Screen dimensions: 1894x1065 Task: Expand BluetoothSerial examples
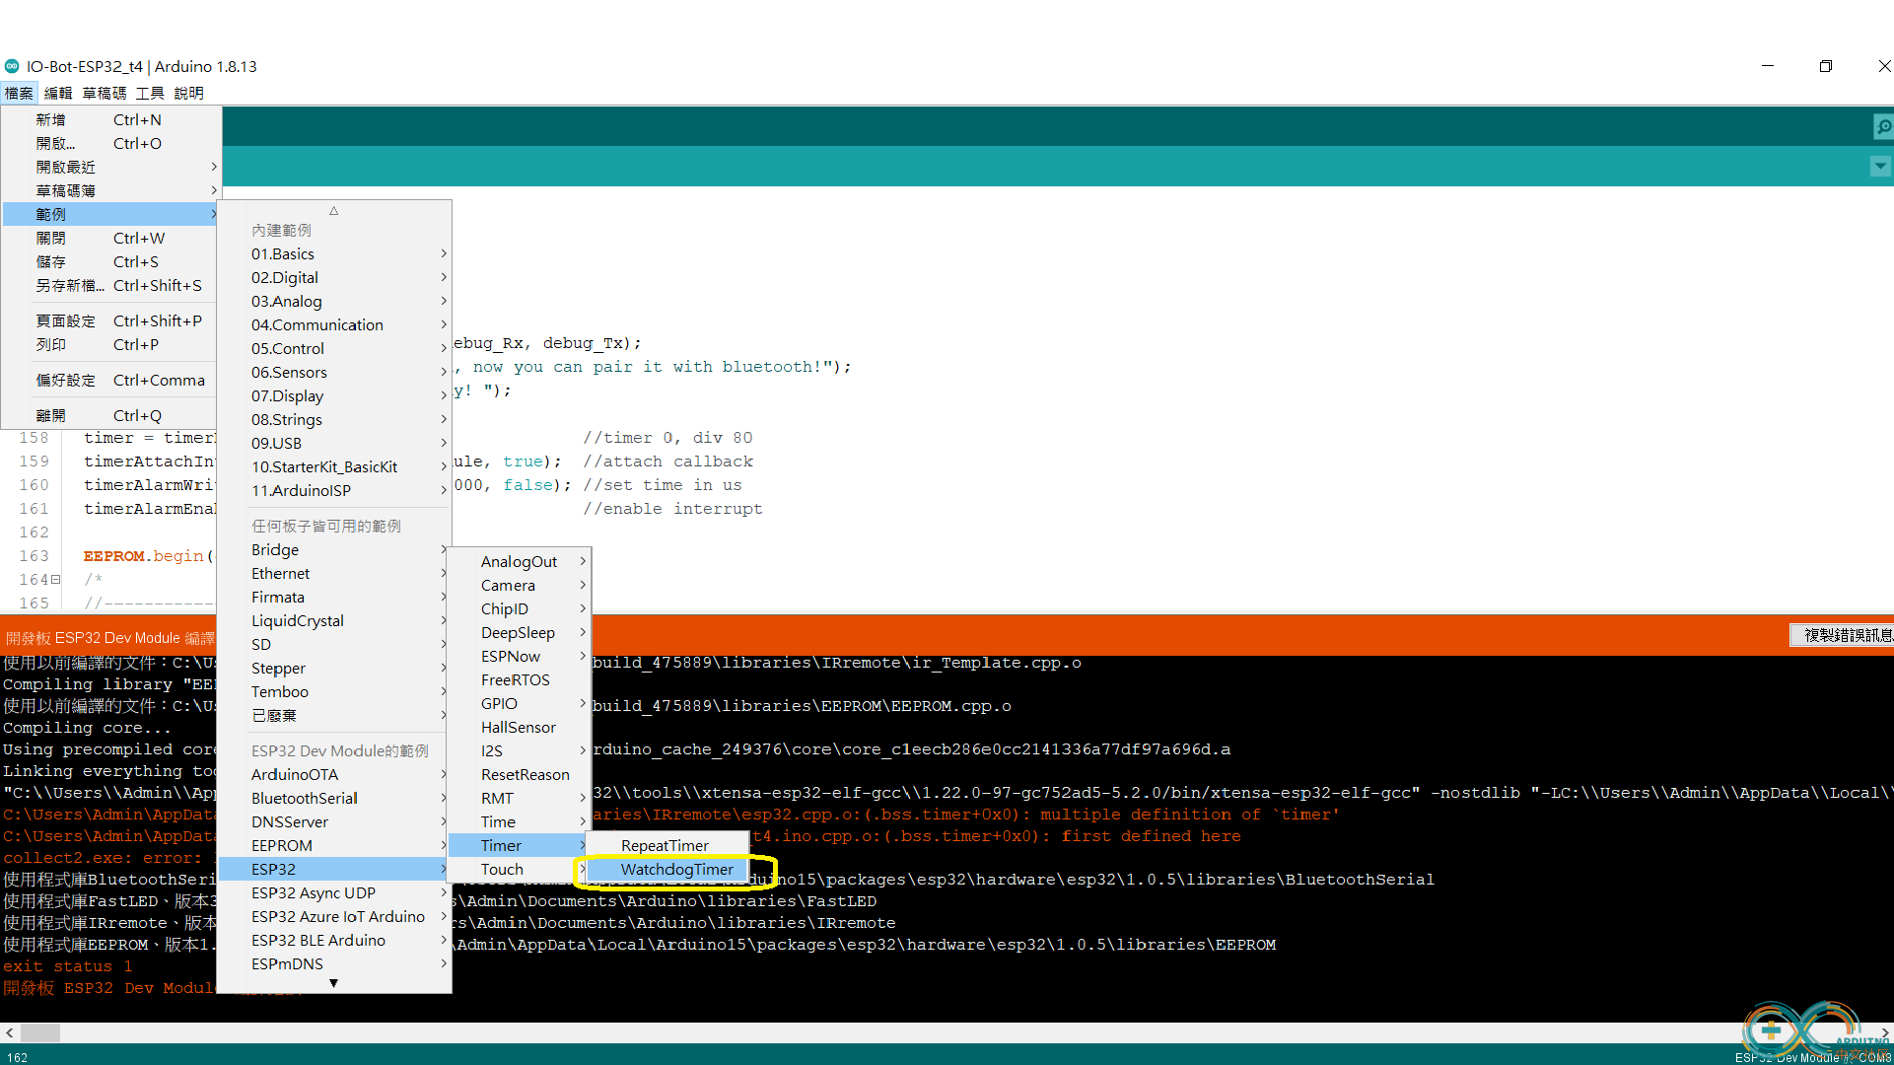pyautogui.click(x=334, y=798)
